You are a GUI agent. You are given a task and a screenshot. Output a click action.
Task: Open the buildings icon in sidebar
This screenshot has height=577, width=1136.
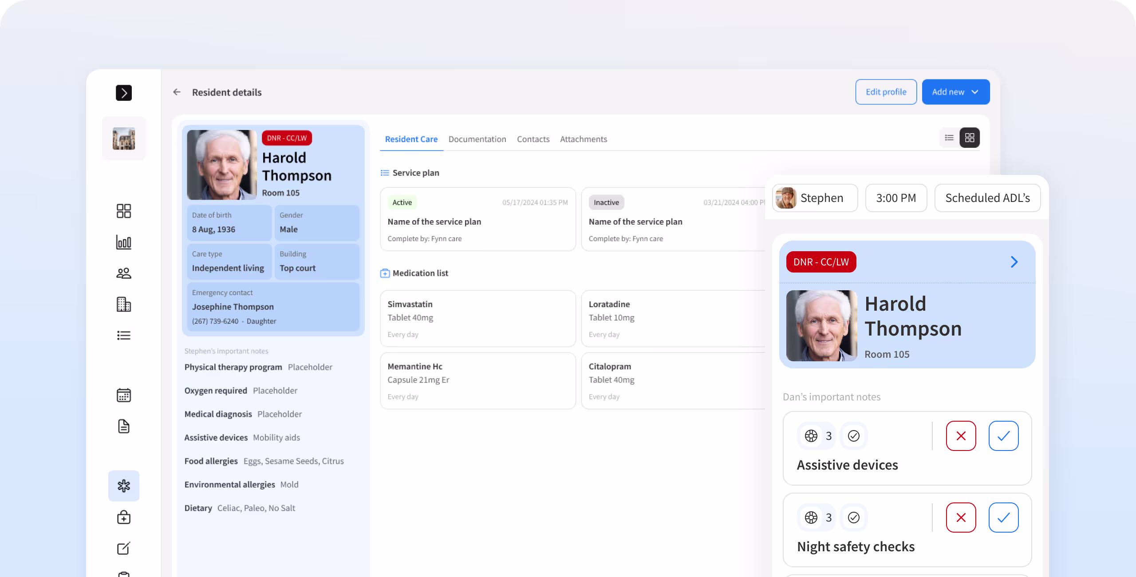[x=124, y=304]
